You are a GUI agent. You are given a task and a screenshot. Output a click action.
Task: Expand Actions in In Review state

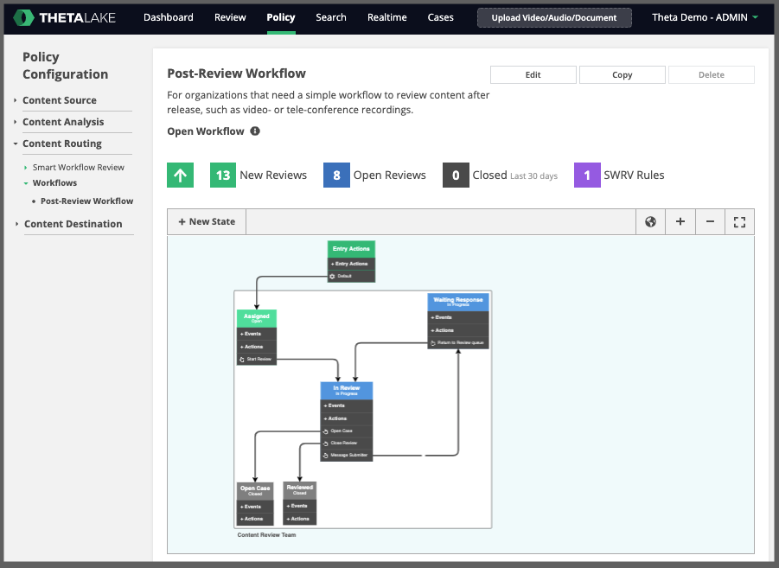(x=347, y=418)
